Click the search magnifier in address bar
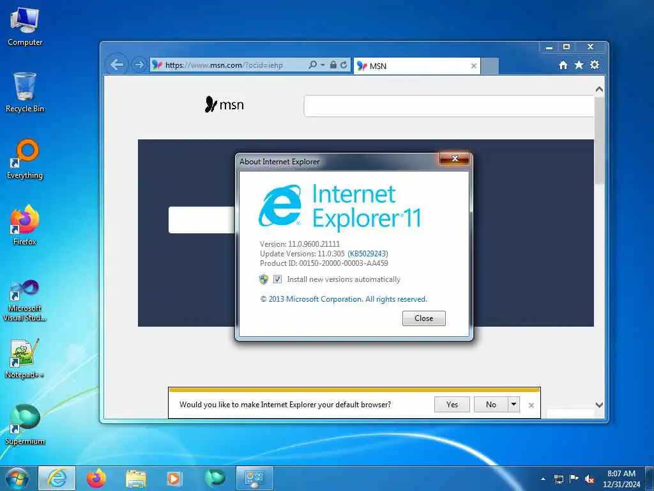 click(312, 65)
